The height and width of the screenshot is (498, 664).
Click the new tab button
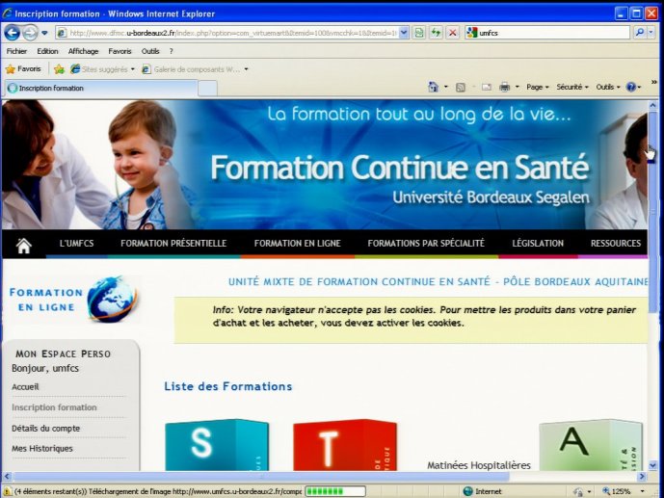pos(207,89)
